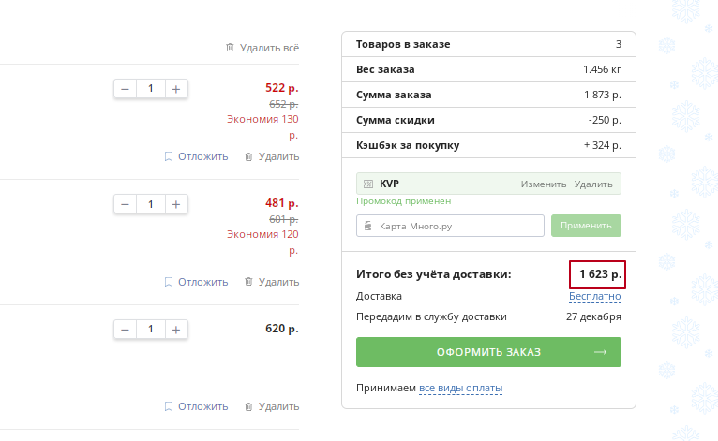
Task: Open the 'все виды оплаты' link
Action: coord(460,388)
